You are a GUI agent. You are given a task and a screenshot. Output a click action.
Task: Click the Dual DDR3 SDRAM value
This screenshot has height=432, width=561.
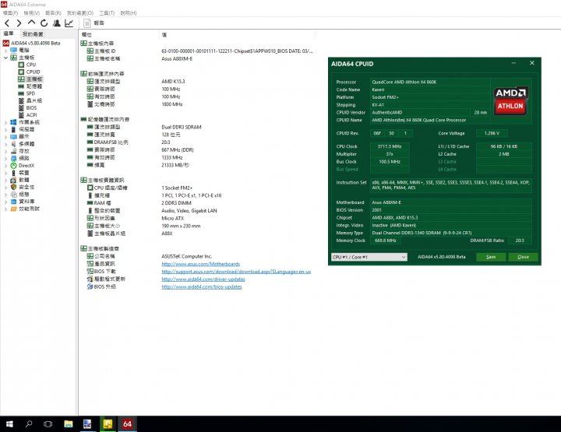coord(182,127)
